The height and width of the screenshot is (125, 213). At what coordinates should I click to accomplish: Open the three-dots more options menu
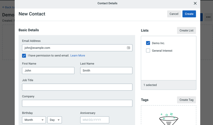pos(208,17)
